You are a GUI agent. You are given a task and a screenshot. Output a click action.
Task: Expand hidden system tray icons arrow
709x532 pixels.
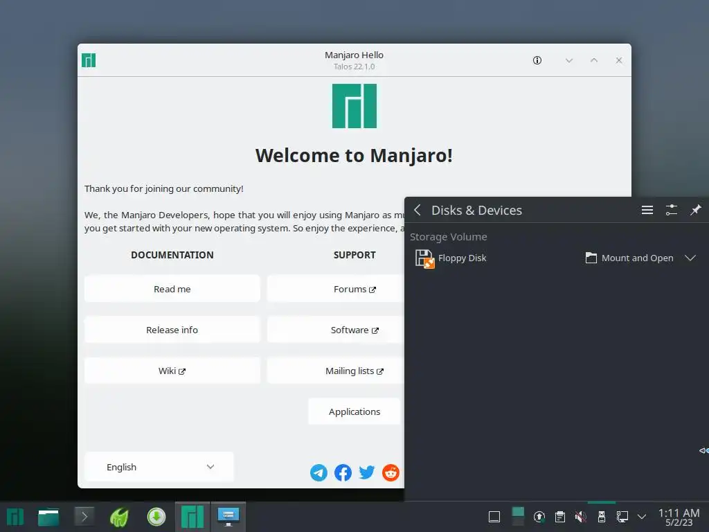tap(642, 517)
